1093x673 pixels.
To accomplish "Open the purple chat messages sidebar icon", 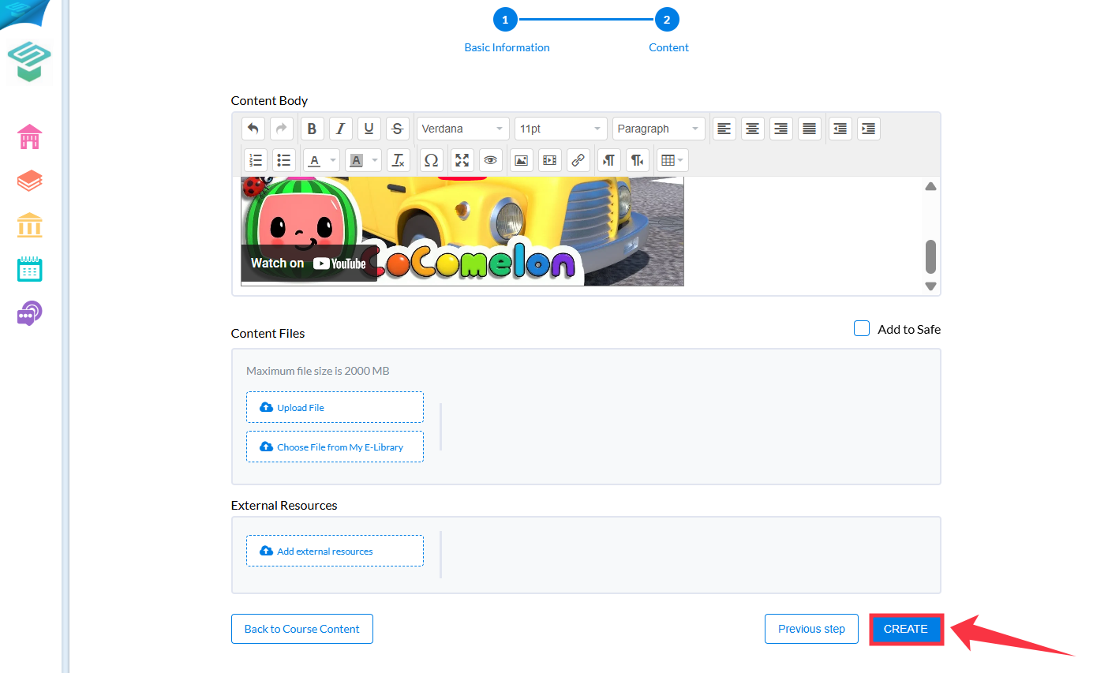I will [x=30, y=313].
